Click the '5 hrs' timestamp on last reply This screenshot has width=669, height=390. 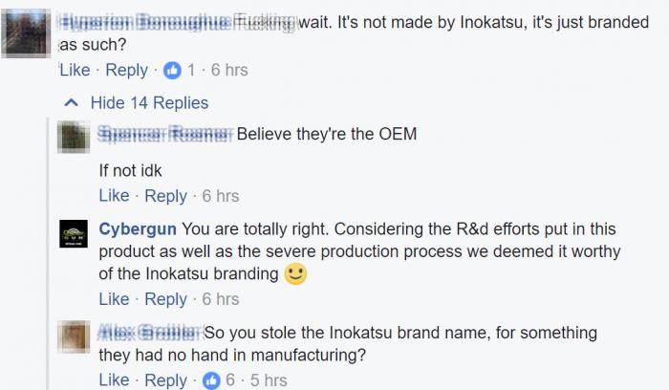point(267,380)
